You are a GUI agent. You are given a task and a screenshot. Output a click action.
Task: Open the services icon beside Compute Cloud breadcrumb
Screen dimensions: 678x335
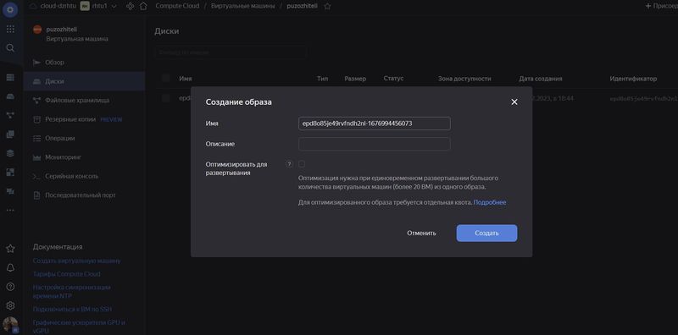[130, 6]
